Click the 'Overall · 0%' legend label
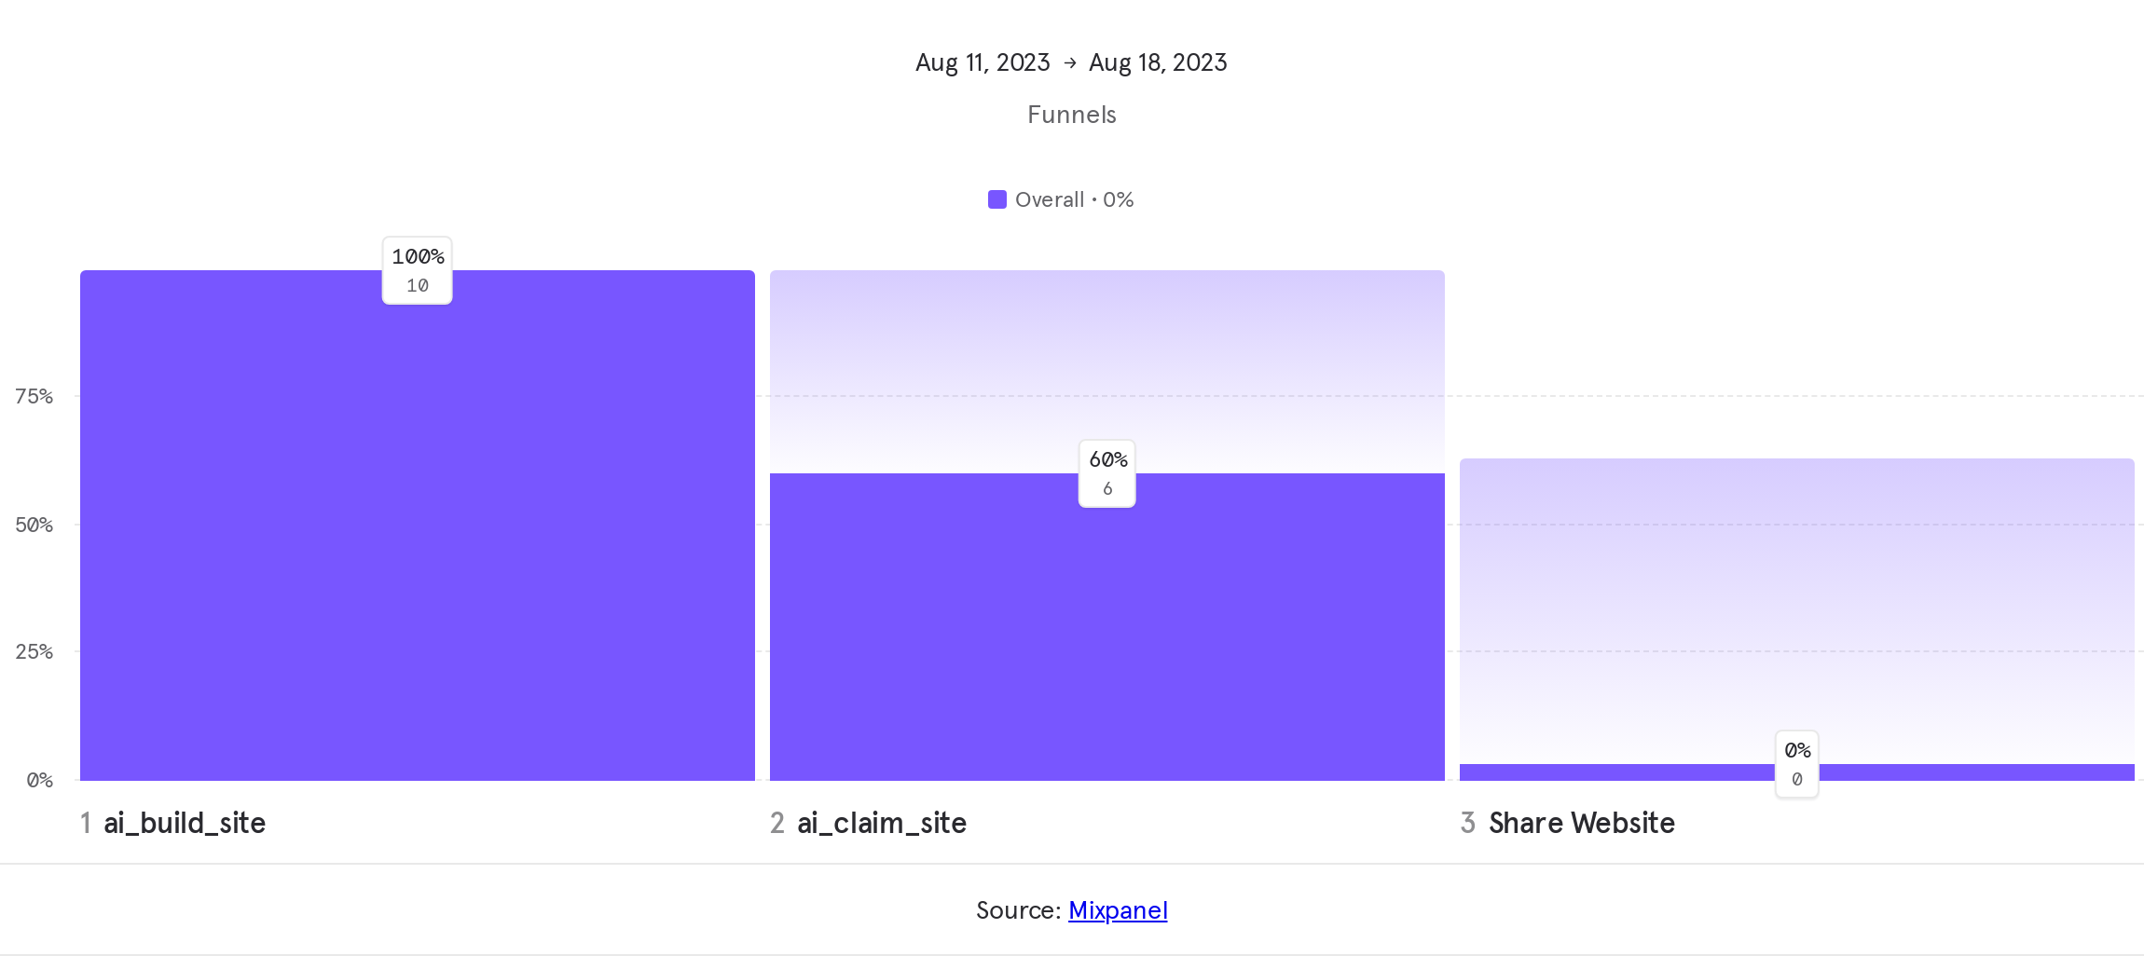Viewport: 2144px width, 956px height. [1074, 199]
